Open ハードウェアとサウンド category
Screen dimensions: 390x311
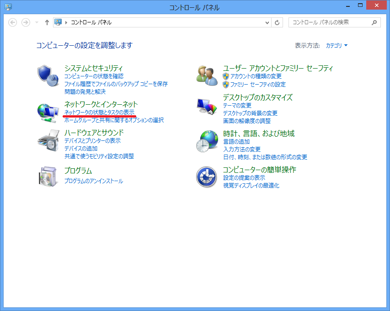(x=94, y=133)
